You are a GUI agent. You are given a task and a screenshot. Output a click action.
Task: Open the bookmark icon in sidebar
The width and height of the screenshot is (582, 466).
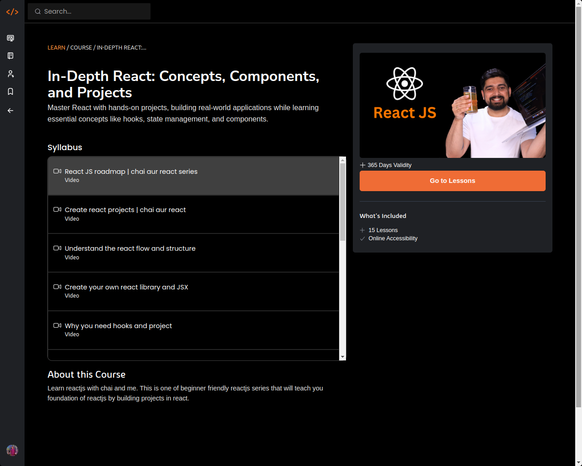point(10,91)
